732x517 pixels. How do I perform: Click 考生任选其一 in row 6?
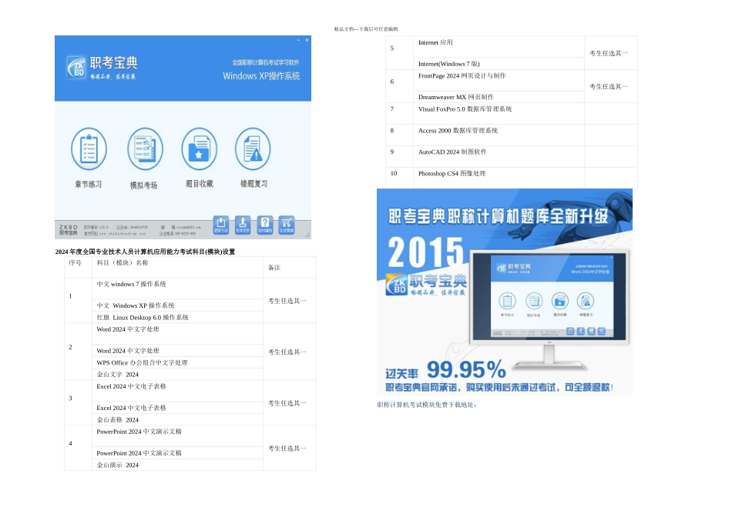tap(609, 87)
